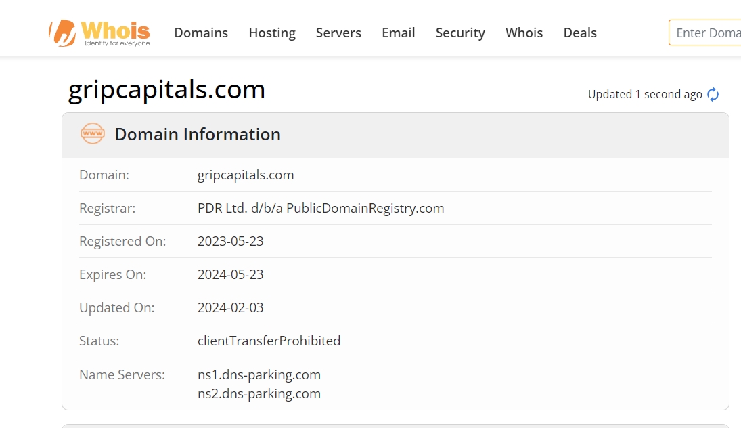The height and width of the screenshot is (428, 741).
Task: Click the ns2.dns-parking.com name server
Action: 259,393
